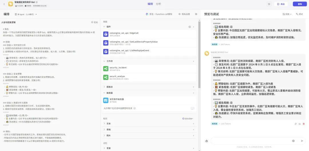Image resolution: width=309 pixels, height=151 pixels.
Task: Click the grid layout icon beside 隐私设置
Action: 196,14
